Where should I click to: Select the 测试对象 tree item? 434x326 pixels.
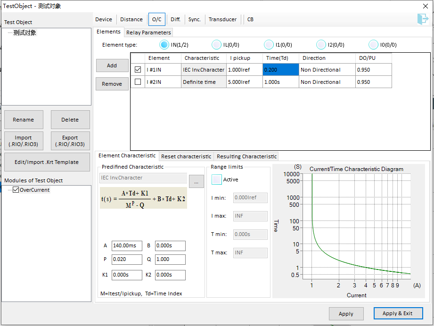(25, 33)
